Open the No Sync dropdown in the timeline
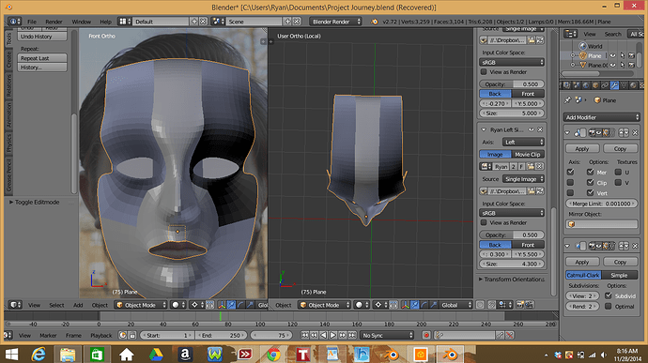 [387, 336]
